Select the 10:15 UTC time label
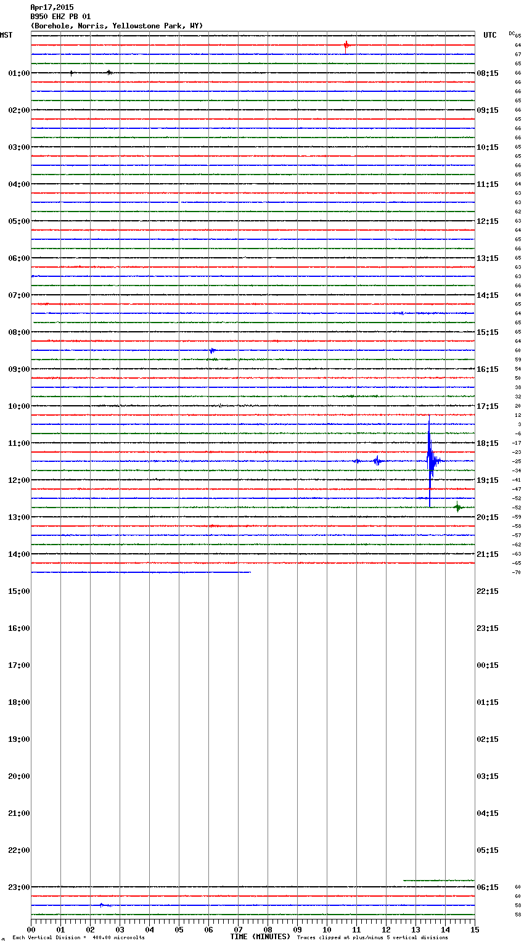 tap(488, 147)
